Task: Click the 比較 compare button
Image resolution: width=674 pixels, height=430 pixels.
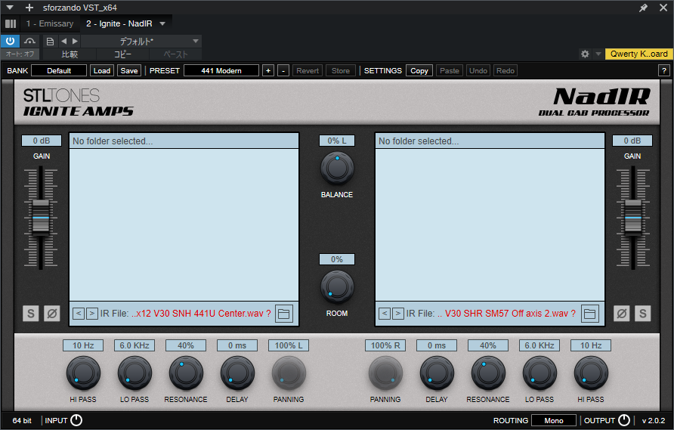Action: 70,54
